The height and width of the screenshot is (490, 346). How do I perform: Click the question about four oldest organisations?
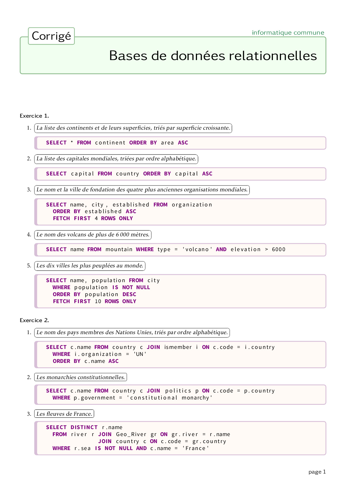tap(142, 190)
